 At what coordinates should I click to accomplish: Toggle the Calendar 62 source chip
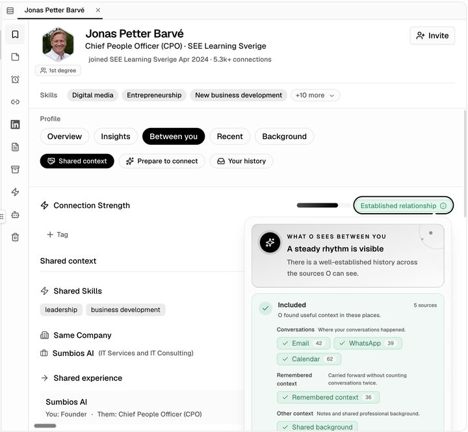[x=309, y=359]
